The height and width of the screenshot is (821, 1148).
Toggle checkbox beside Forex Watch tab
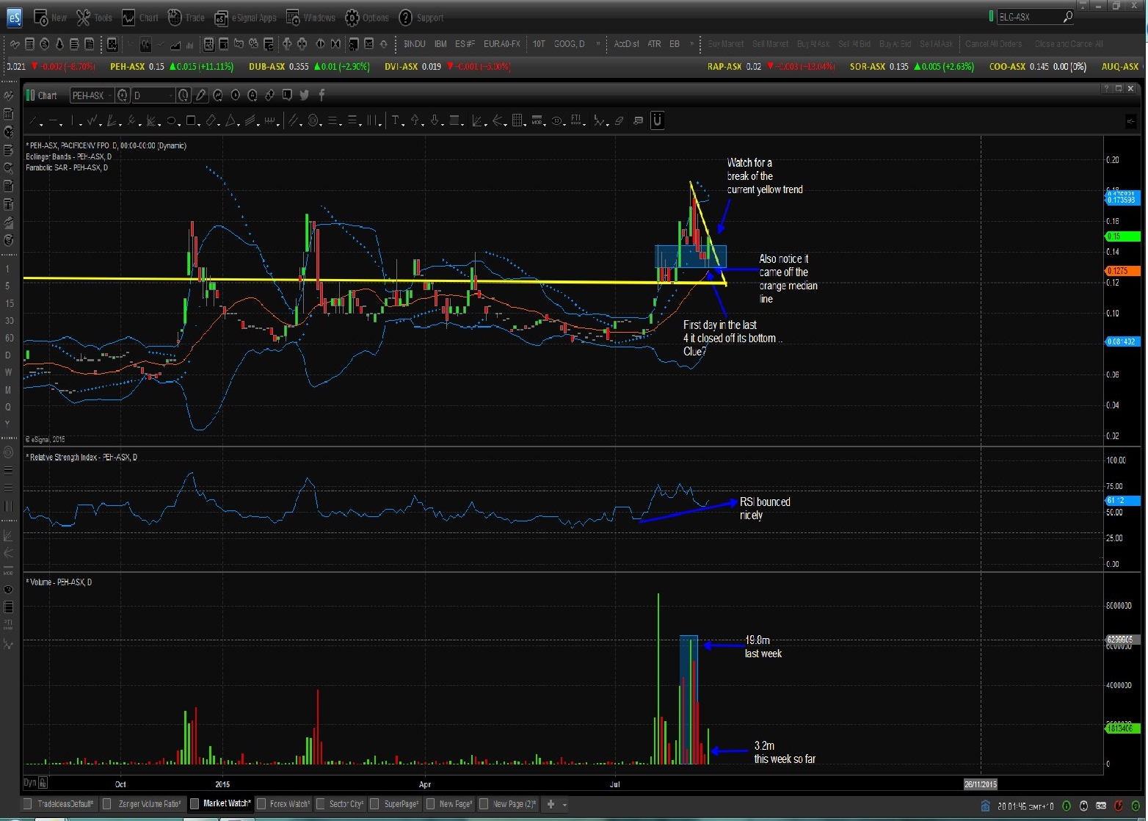coord(261,804)
